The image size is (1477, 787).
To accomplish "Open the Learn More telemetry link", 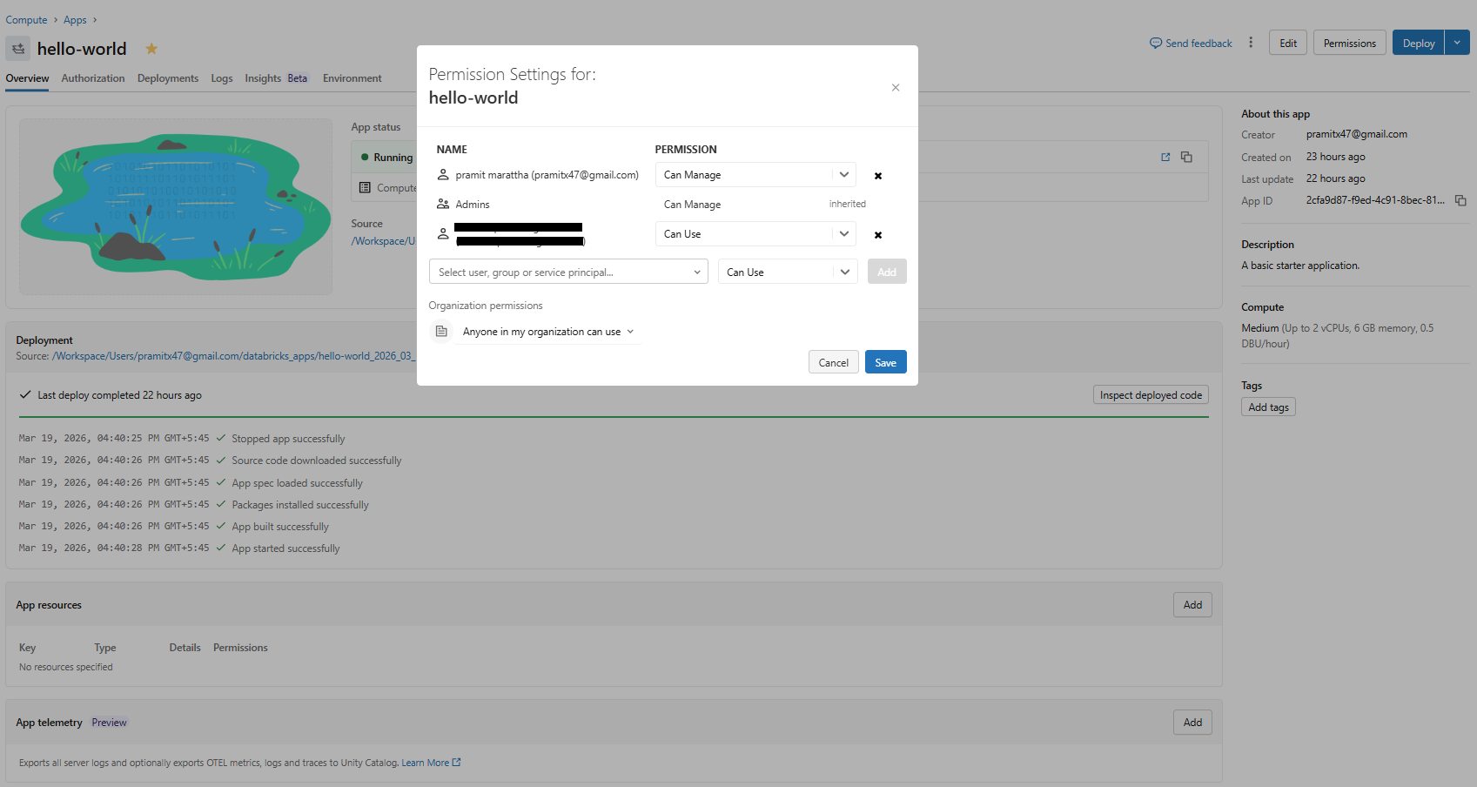I will (x=426, y=762).
